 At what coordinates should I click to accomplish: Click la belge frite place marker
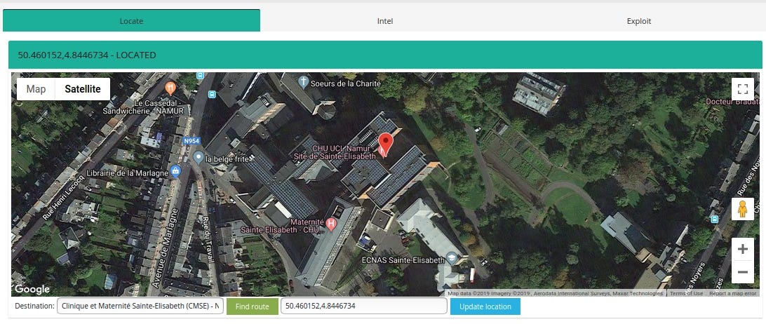pos(199,157)
